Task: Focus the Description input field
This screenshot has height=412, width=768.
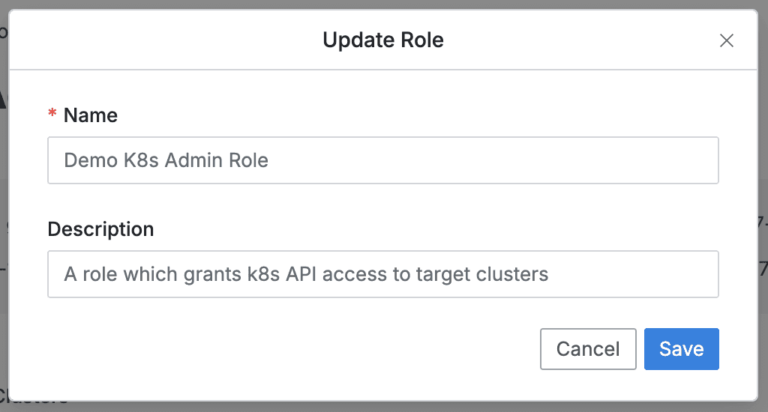Action: 382,274
